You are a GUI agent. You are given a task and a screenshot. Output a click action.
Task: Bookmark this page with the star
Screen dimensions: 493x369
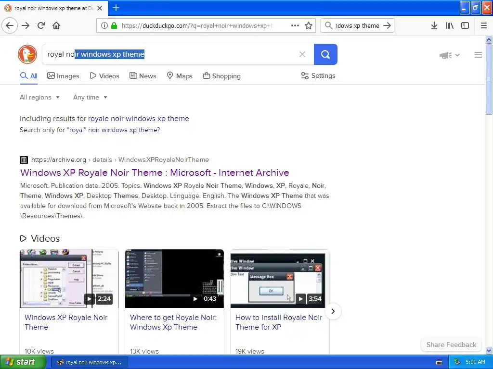(309, 26)
